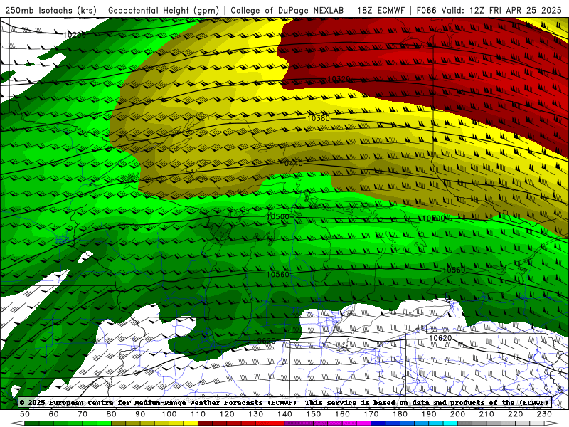Click the colorbar label '200'
Image resolution: width=569 pixels, height=427 pixels.
click(457, 414)
